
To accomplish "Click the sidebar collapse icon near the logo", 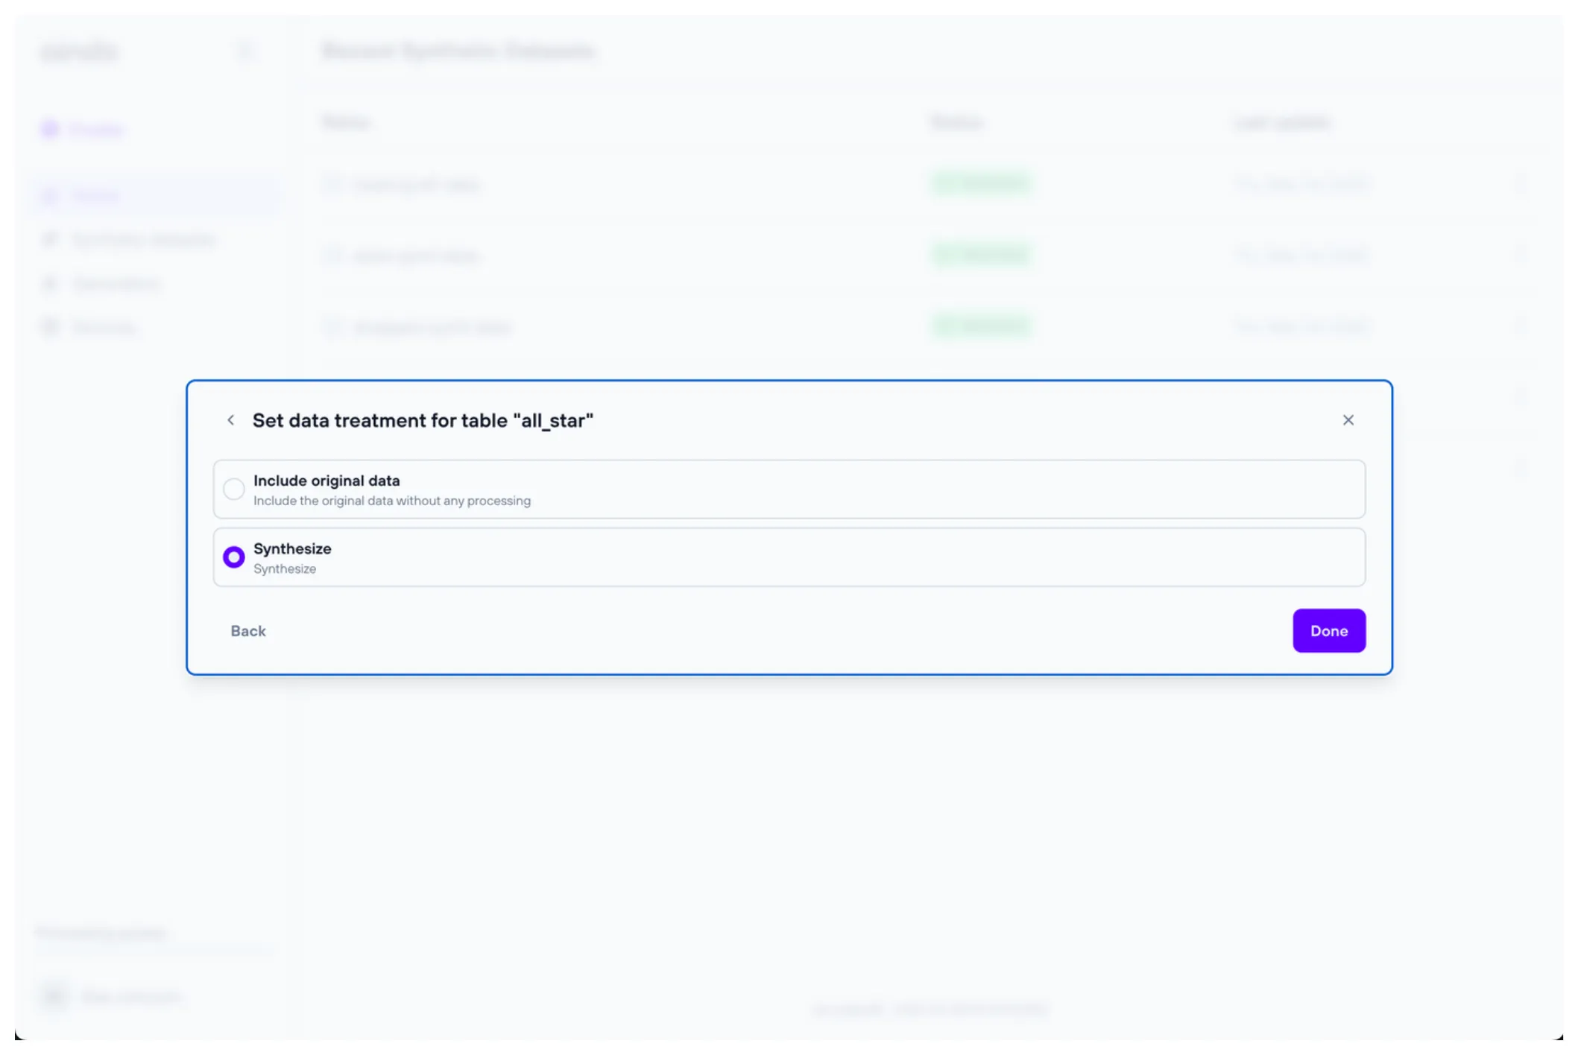I will 244,51.
